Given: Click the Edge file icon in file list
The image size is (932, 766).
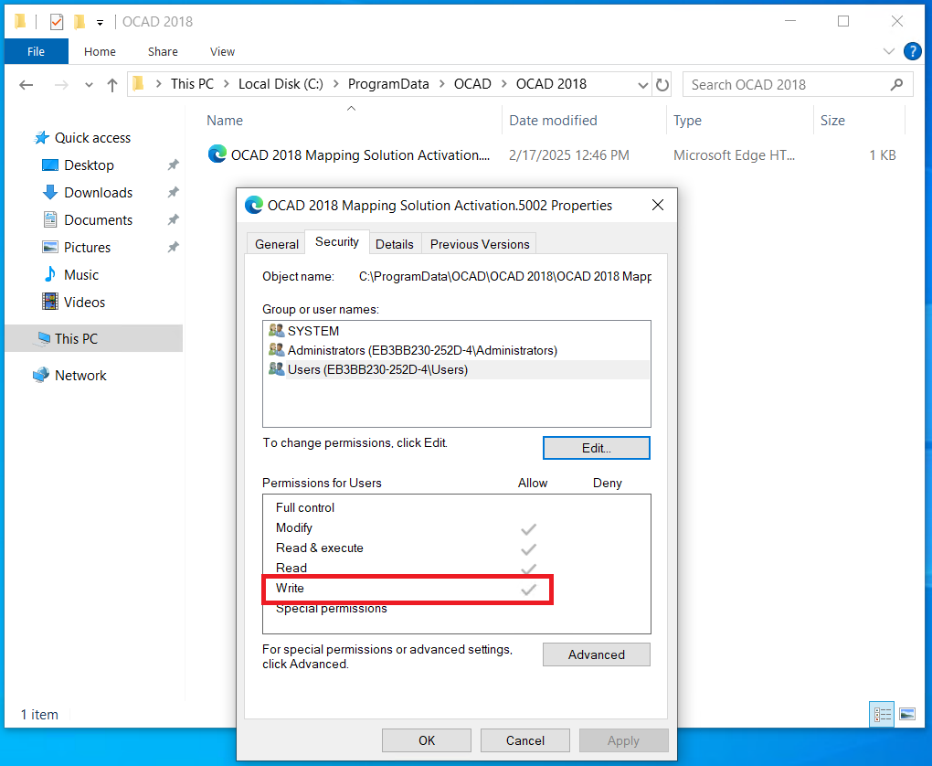Looking at the screenshot, I should 217,154.
